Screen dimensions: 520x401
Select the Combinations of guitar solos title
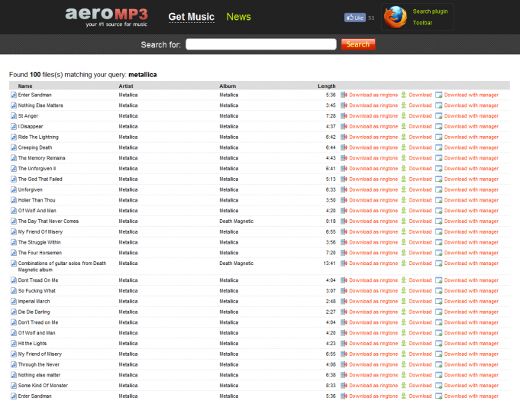pyautogui.click(x=62, y=267)
